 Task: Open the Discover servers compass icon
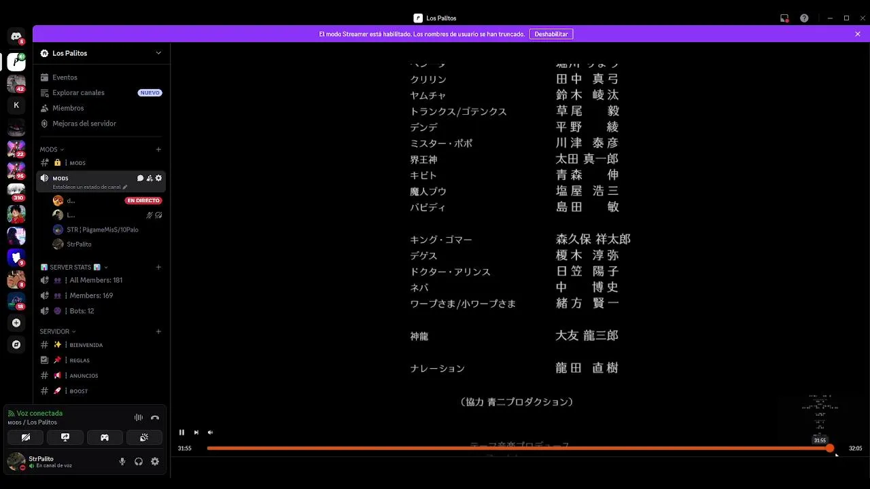click(16, 344)
